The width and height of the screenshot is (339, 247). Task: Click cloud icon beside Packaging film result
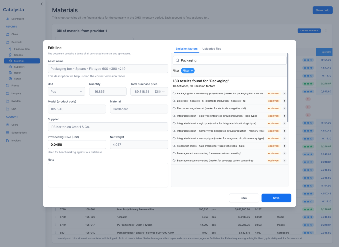pos(174,93)
